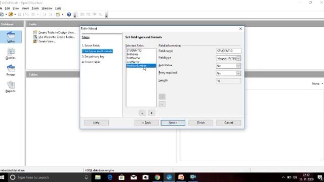Open the notification center icon
Screen dimensions: 324x182
pyautogui.click(x=320, y=177)
